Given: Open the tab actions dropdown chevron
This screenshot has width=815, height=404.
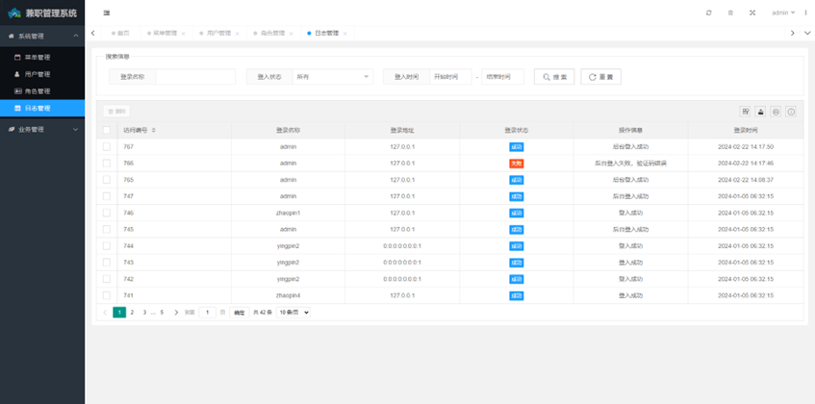Looking at the screenshot, I should (807, 33).
